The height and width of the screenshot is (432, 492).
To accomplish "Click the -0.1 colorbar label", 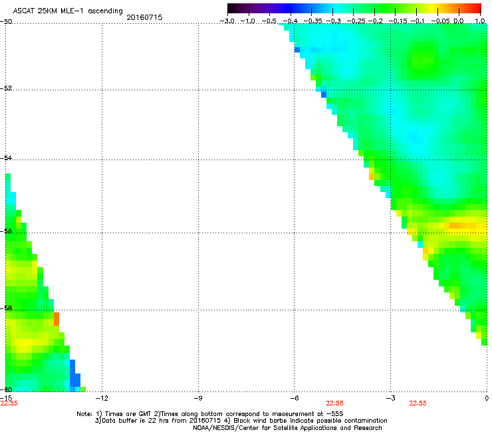I will point(418,21).
